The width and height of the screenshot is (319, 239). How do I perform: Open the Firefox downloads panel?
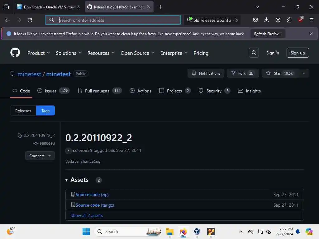click(x=267, y=20)
